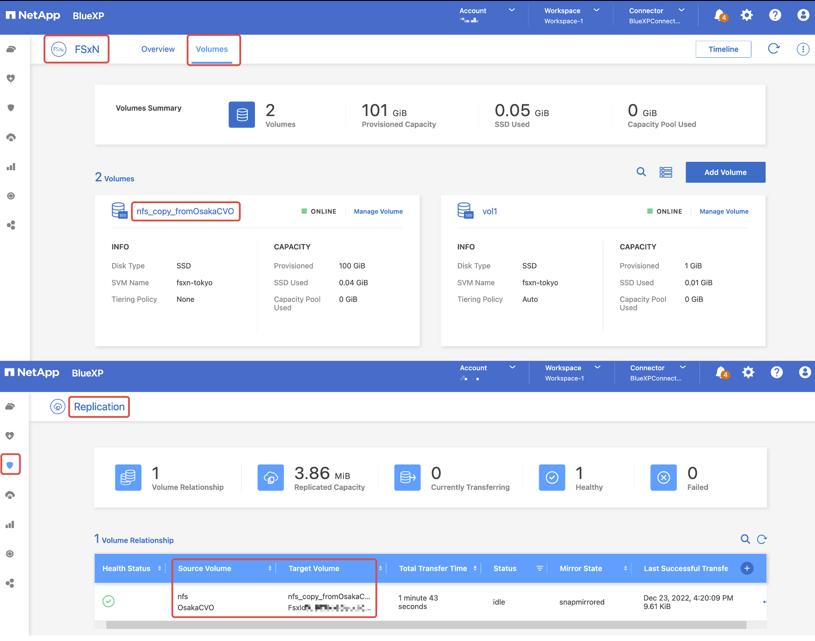Viewport: 815px width, 641px height.
Task: Click the FSxN page title text
Action: (87, 49)
